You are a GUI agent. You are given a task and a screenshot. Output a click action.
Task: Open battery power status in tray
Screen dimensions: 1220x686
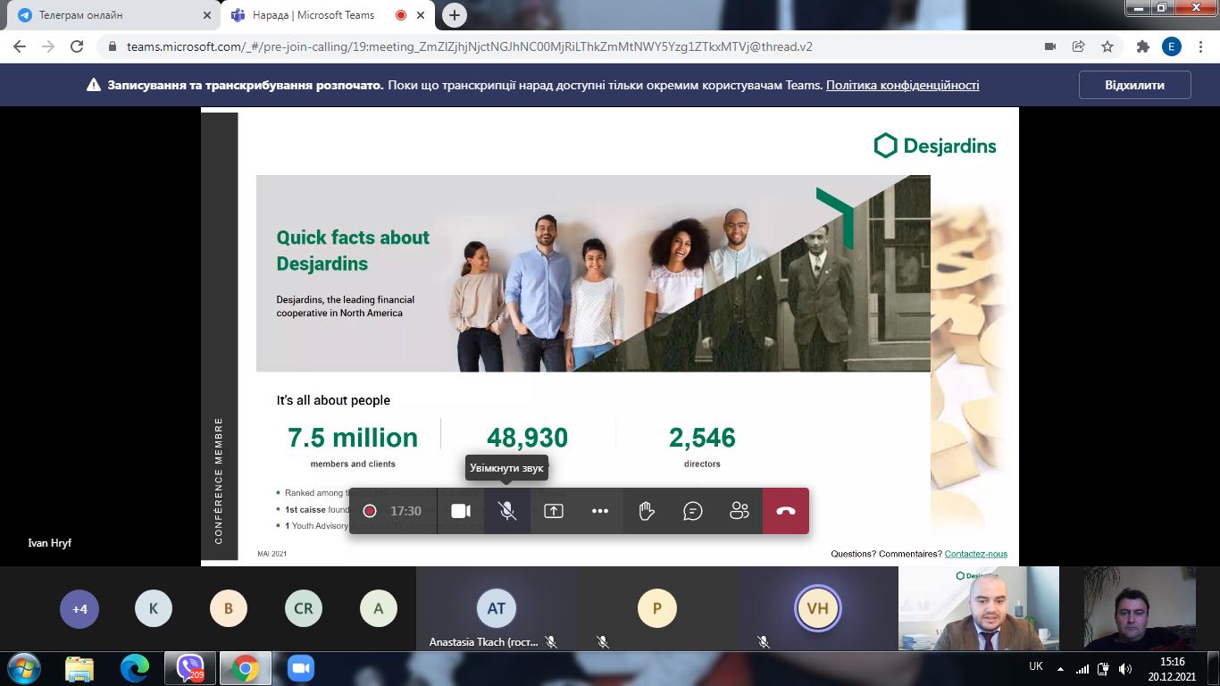[x=1104, y=669]
